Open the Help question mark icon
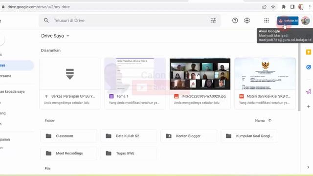Screen dimensions: 313x176 point(235,21)
